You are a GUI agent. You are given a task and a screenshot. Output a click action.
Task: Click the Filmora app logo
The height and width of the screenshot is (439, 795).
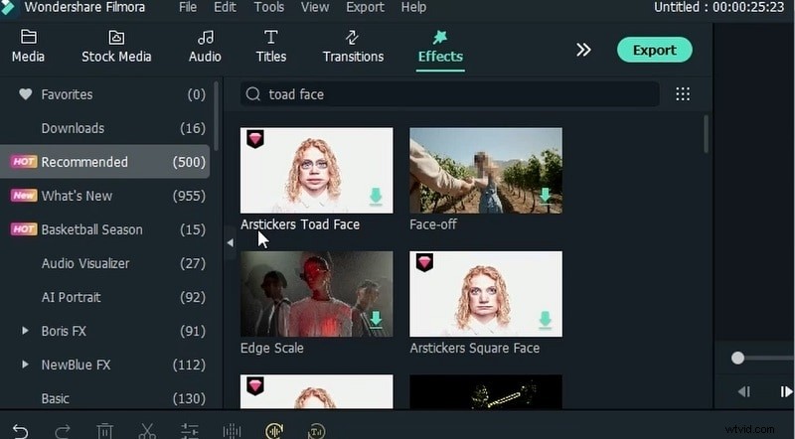tap(8, 7)
